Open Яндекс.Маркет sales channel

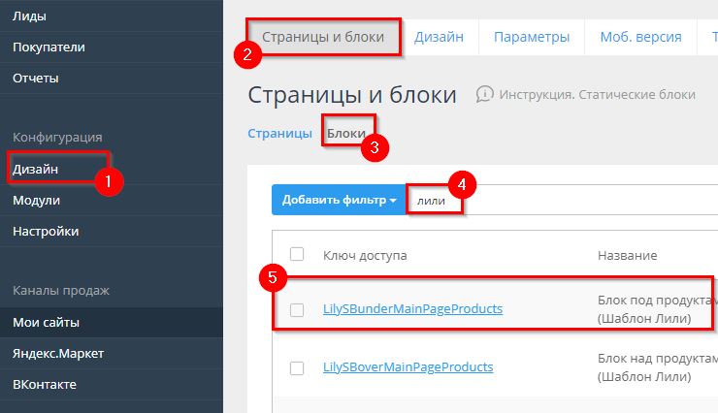coord(58,353)
